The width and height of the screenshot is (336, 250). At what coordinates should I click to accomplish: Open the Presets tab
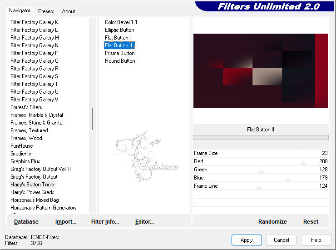(x=46, y=11)
